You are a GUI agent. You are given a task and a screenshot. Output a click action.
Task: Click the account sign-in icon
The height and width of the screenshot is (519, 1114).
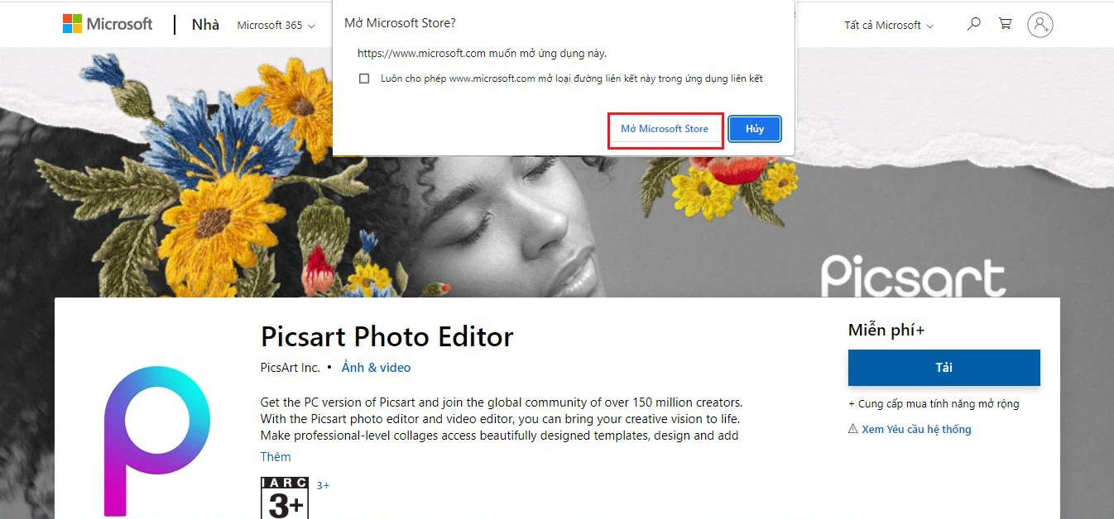point(1040,25)
